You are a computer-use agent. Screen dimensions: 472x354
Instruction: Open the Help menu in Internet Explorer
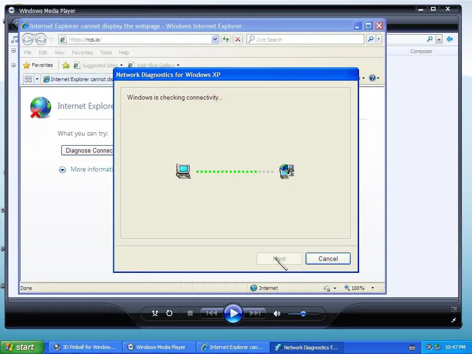[x=124, y=53]
